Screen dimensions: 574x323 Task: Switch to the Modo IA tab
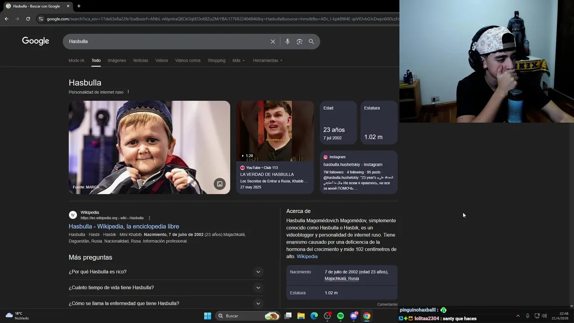76,61
